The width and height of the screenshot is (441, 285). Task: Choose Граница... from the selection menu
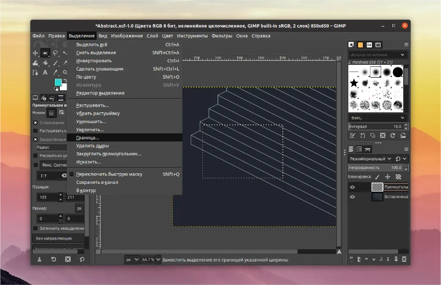pyautogui.click(x=88, y=138)
